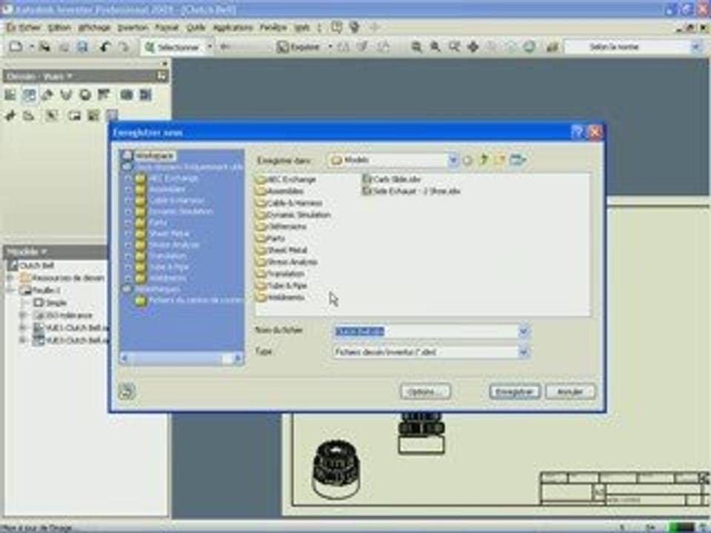
Task: Click the Options button in save dialog
Action: [x=425, y=392]
